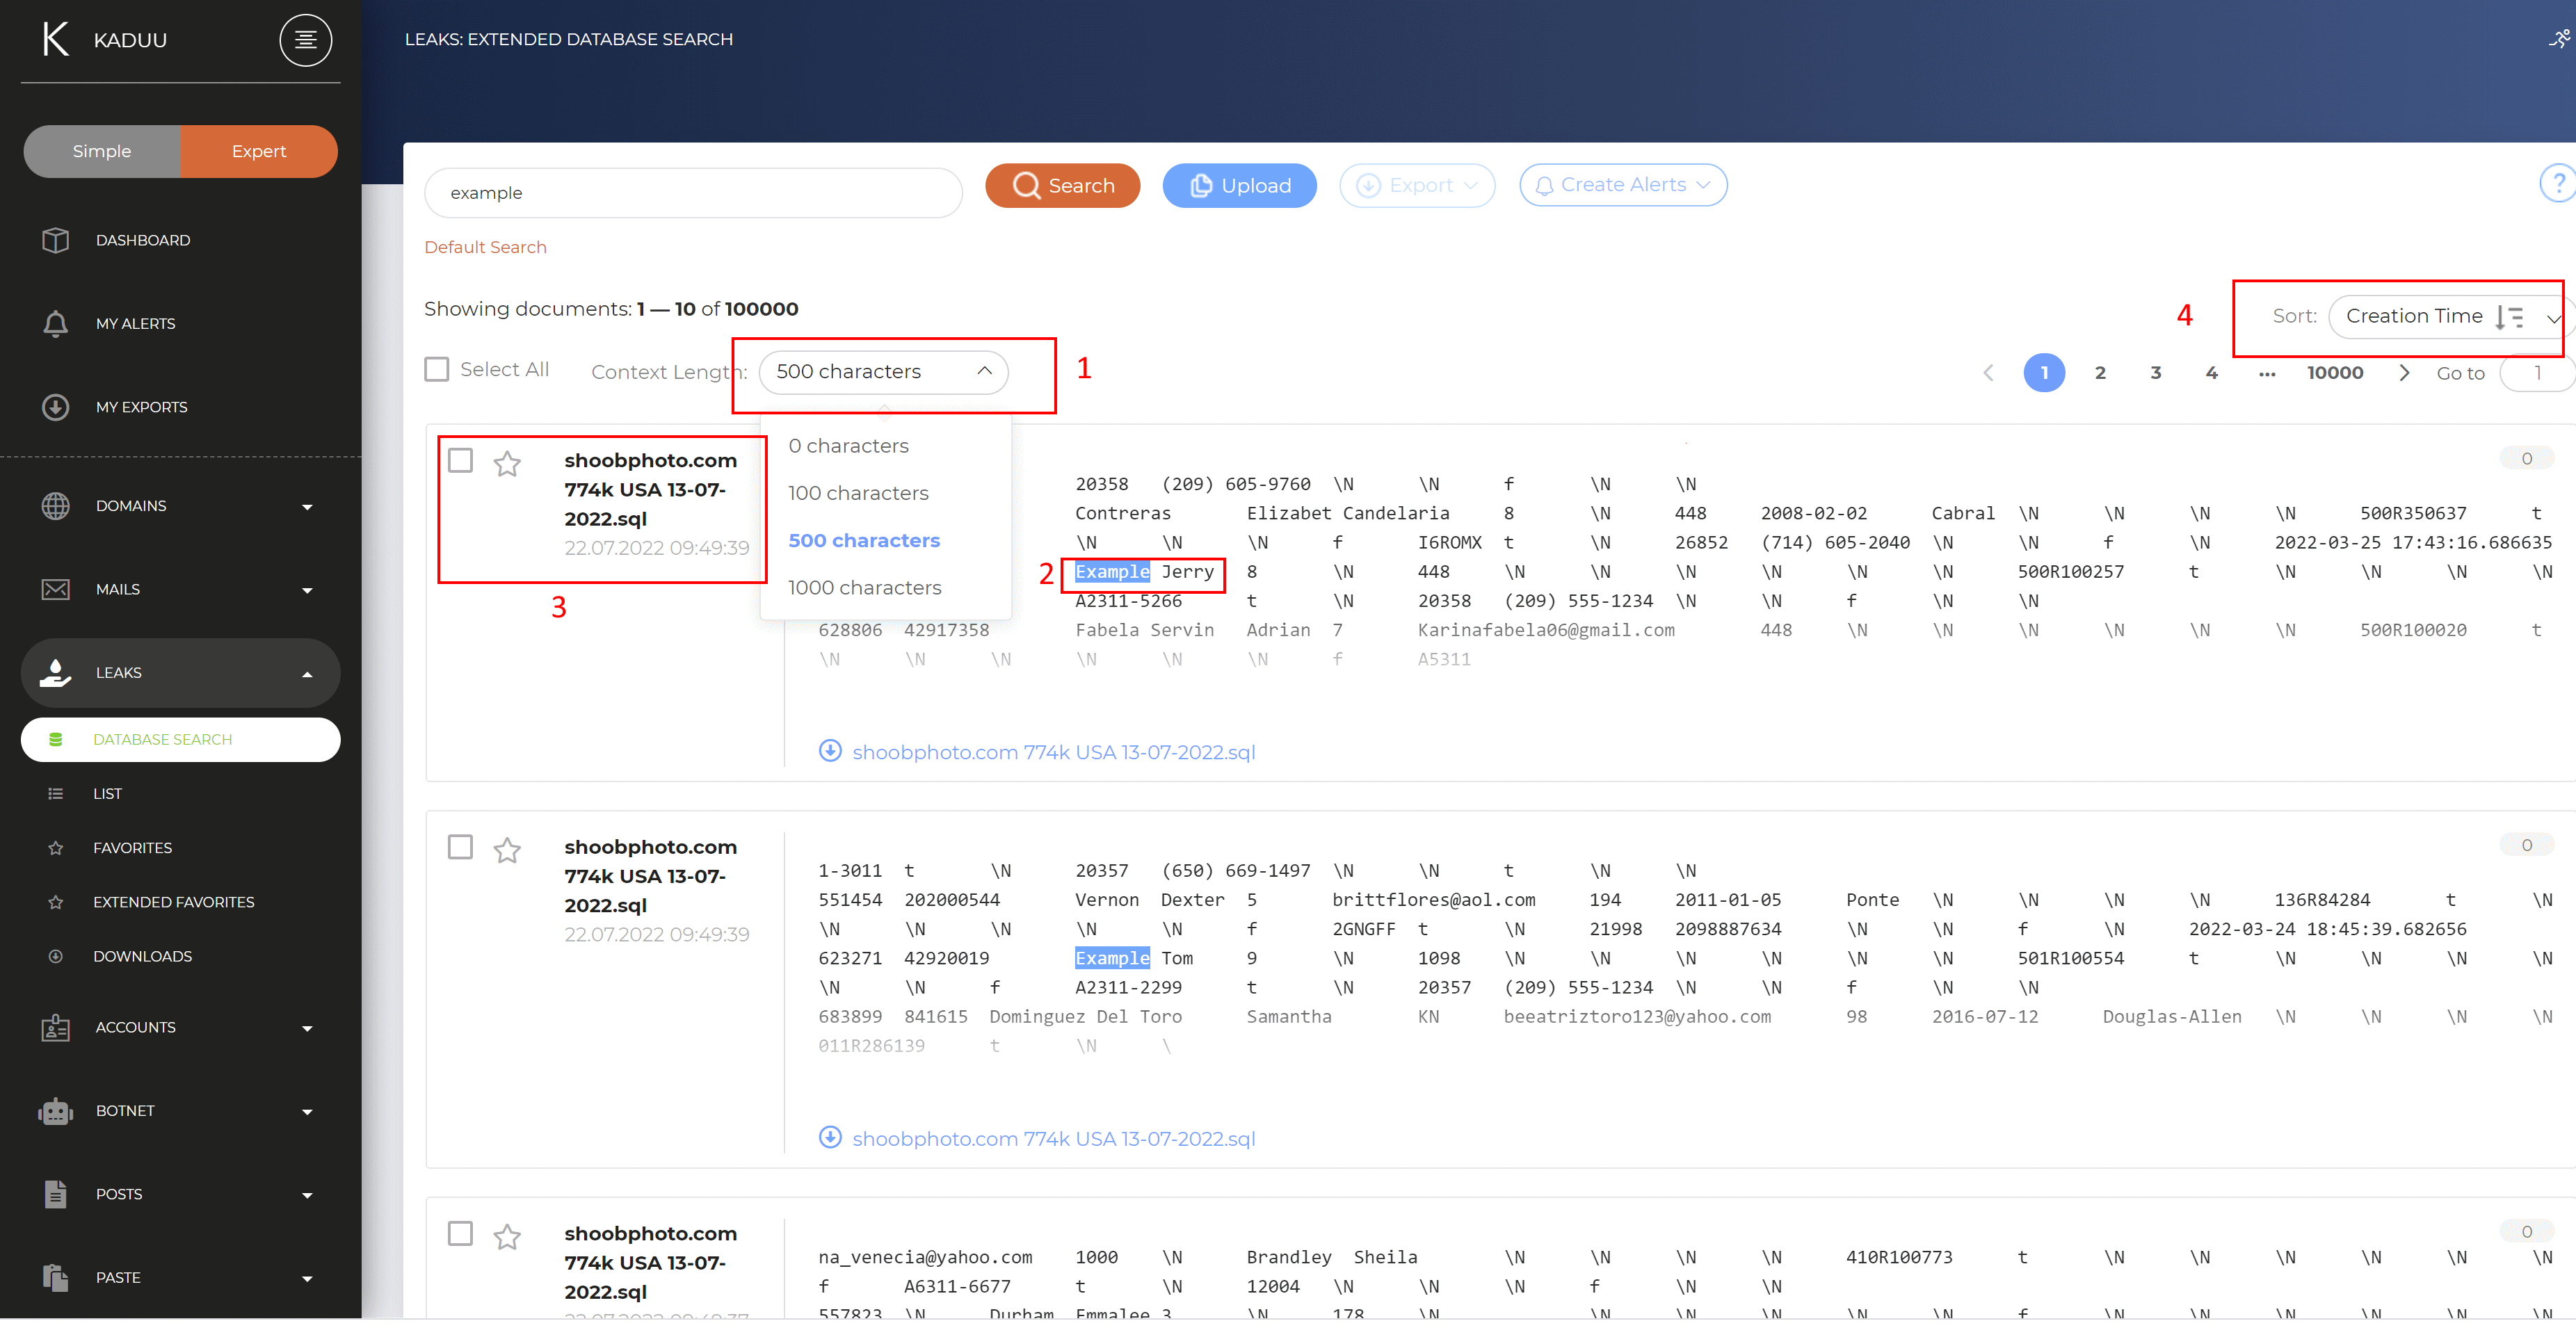Screen dimensions: 2576x1328
Task: Select 100 characters option
Action: (x=885, y=493)
